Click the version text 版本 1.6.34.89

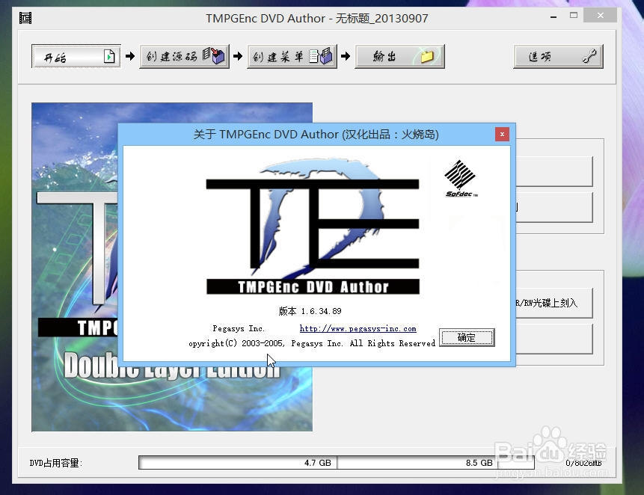[310, 311]
